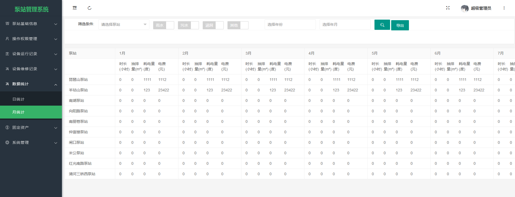
Task: Toggle the 其他 filter switch
Action: coord(238,25)
